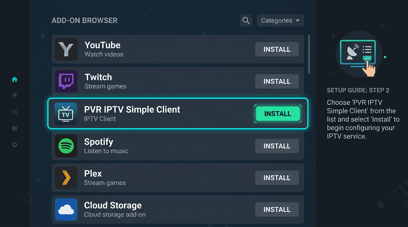Select the YouTube add-on icon
The height and width of the screenshot is (227, 408).
(66, 49)
